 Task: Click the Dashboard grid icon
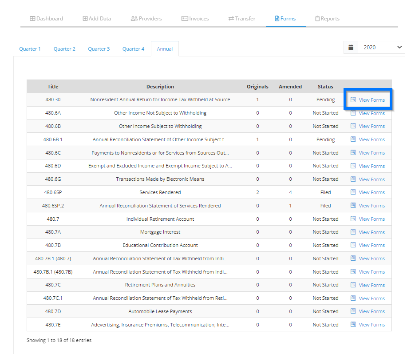[32, 19]
